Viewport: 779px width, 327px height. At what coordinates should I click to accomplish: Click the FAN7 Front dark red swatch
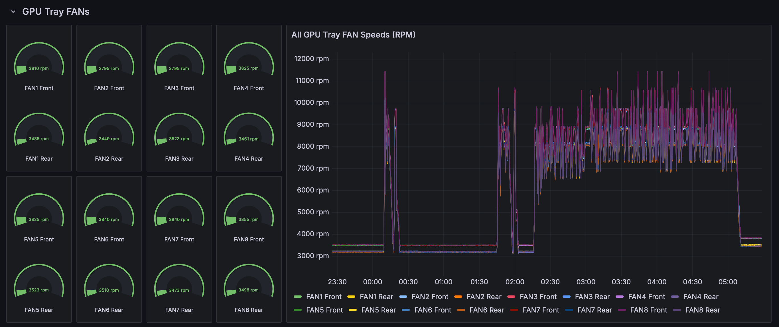click(514, 310)
